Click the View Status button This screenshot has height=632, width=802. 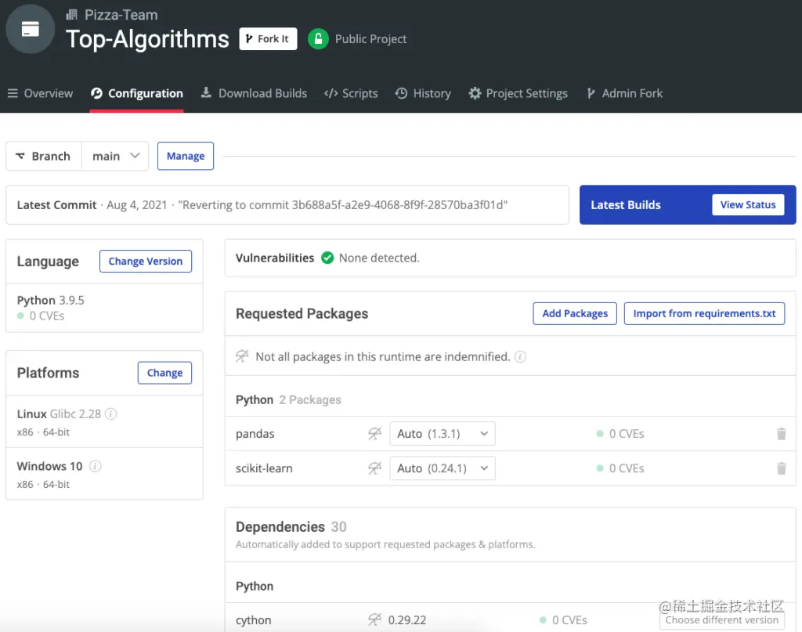(748, 204)
